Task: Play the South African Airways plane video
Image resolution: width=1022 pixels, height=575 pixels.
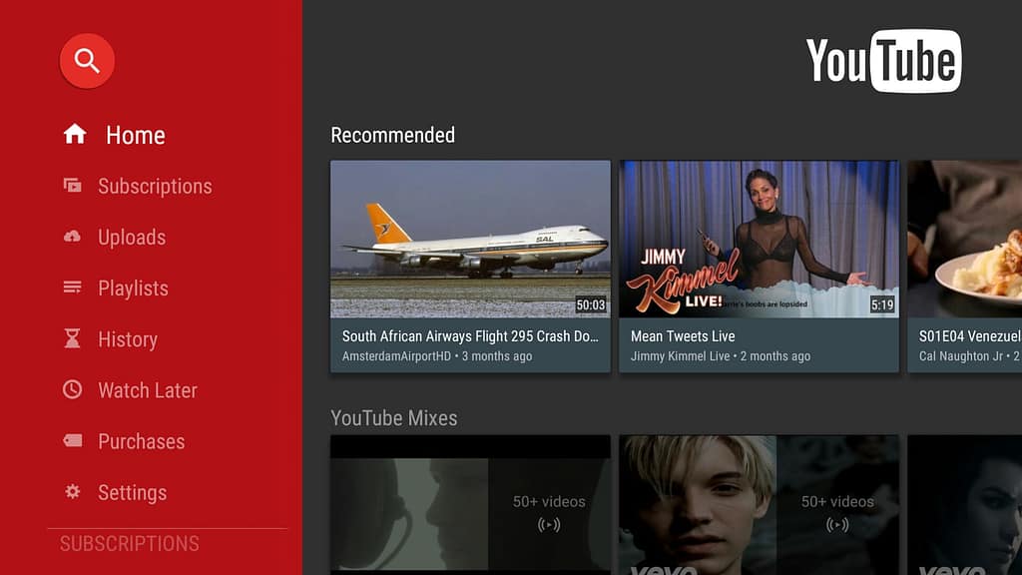Action: pyautogui.click(x=470, y=240)
